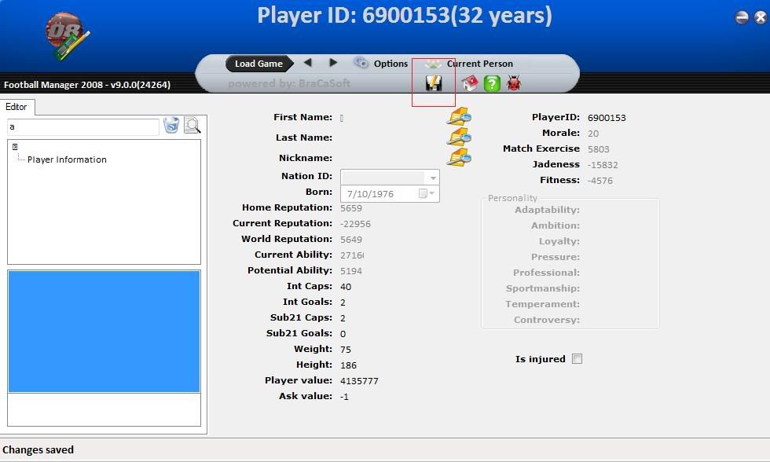770x462 pixels.
Task: Clear search with the recycle bin icon
Action: click(x=171, y=125)
